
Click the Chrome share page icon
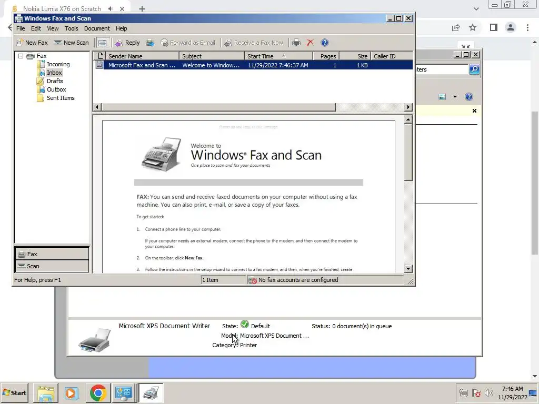point(456,27)
